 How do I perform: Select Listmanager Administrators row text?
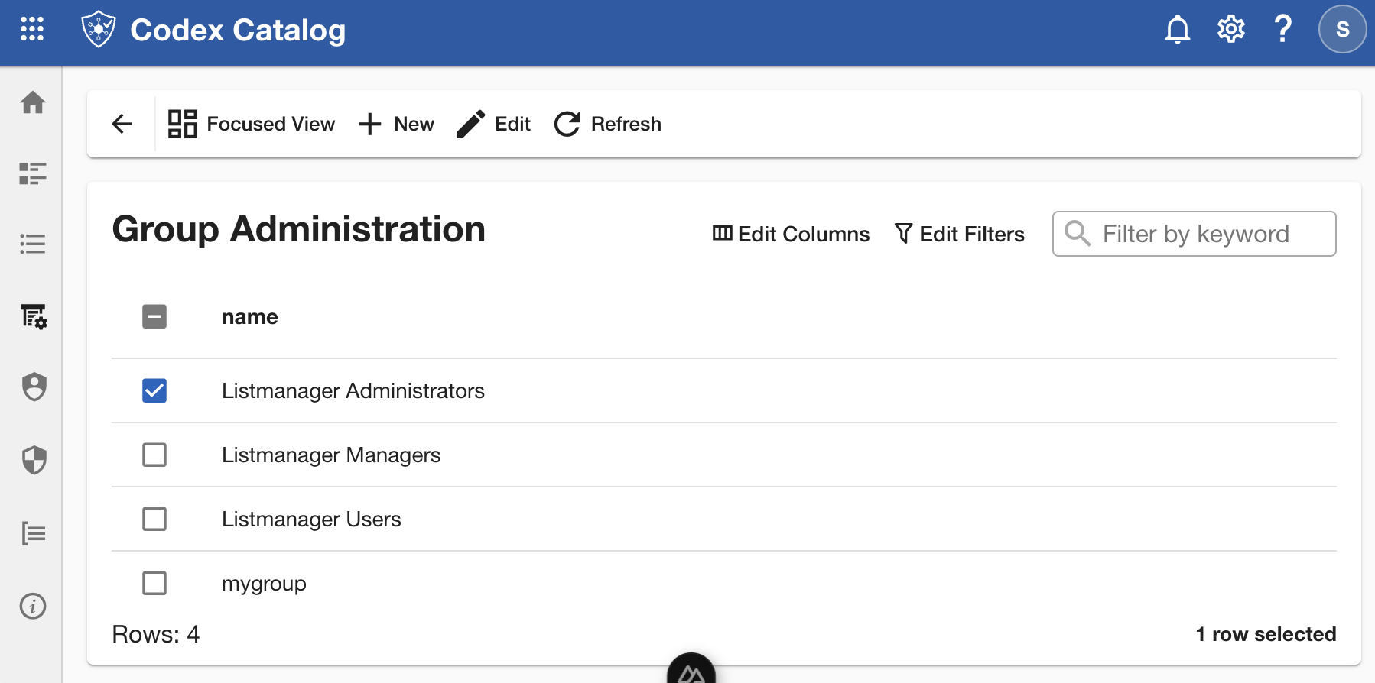point(353,391)
